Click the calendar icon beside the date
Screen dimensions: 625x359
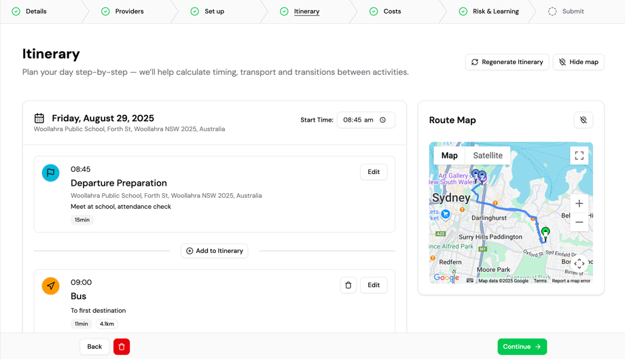coord(39,118)
